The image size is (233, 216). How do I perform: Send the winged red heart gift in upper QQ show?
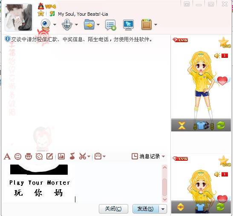(x=222, y=81)
